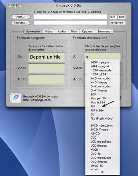This screenshot has height=176, width=138.
Task: Choose iPod per TV preset
Action: click(102, 99)
